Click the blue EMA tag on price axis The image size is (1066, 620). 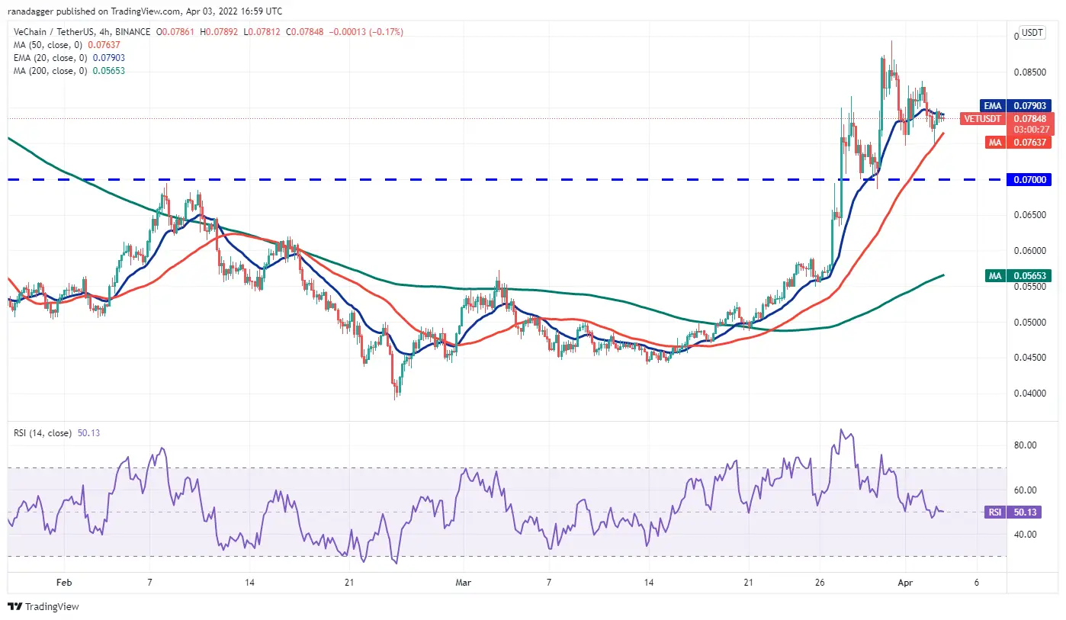tap(994, 106)
